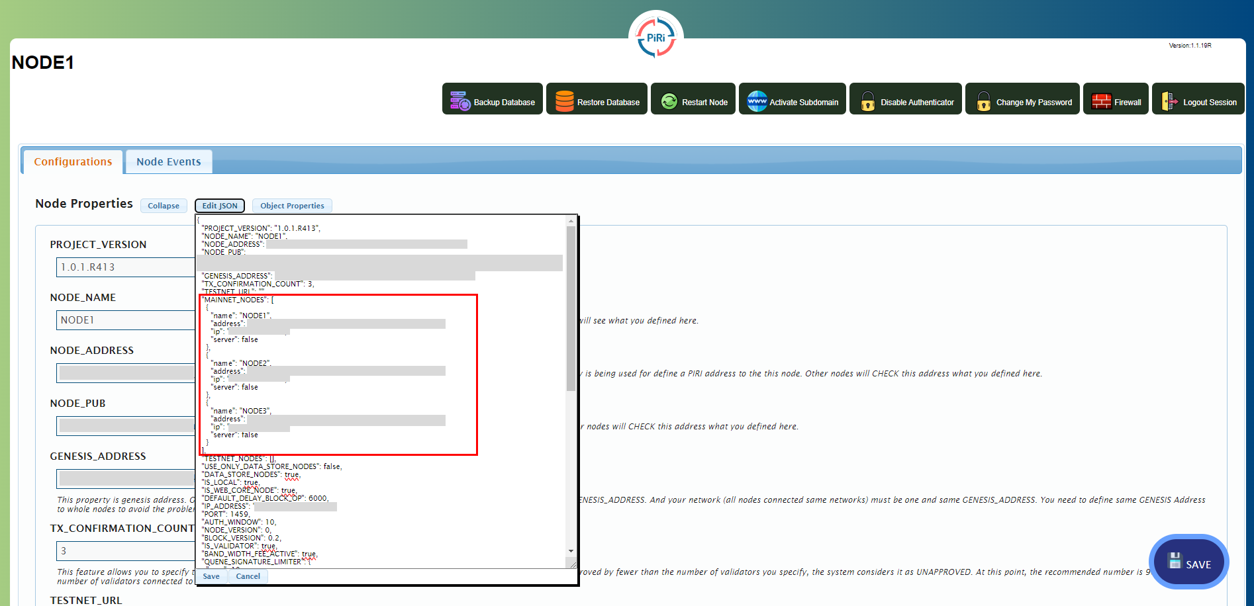Click the red Firewall brick icon

coord(1100,101)
